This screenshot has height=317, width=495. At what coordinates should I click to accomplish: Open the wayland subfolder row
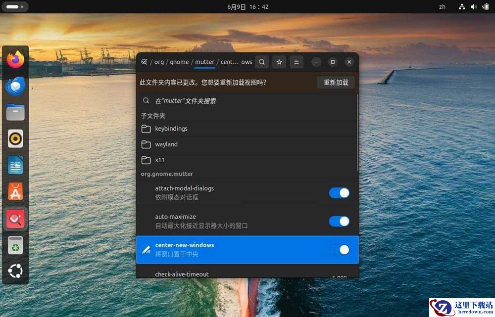coord(247,144)
